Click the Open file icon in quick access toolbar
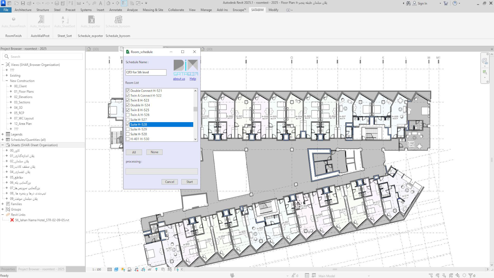Screen dimensions: 494x278 [x=16, y=3]
